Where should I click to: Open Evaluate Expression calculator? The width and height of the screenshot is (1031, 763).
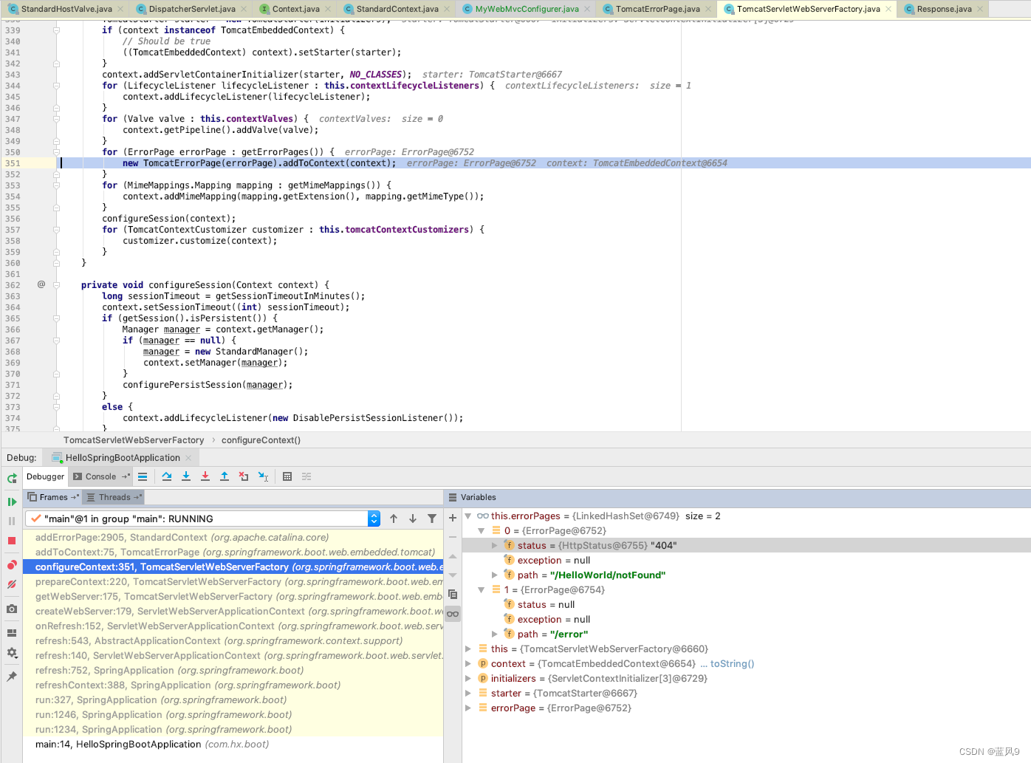pos(287,476)
